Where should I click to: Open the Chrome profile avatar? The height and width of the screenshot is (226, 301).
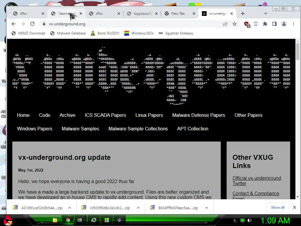pyautogui.click(x=284, y=24)
